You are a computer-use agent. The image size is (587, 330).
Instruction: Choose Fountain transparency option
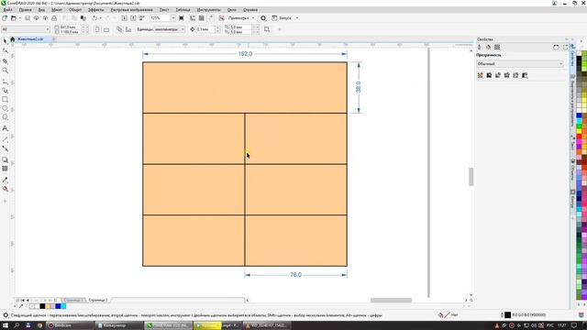point(498,75)
